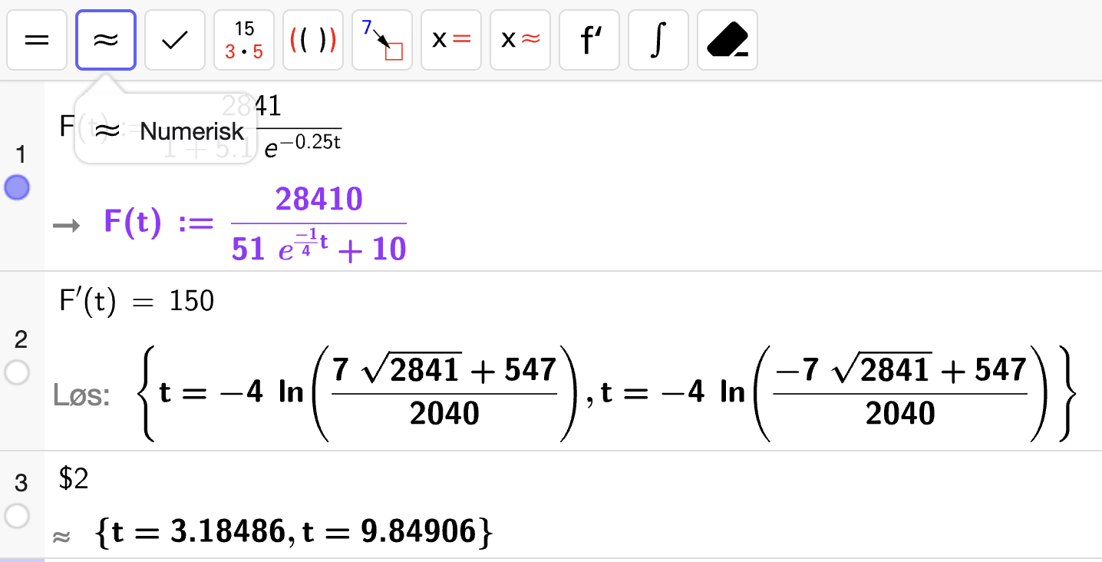The height and width of the screenshot is (562, 1102).
Task: Toggle visibility circle of row 1
Action: (17, 187)
